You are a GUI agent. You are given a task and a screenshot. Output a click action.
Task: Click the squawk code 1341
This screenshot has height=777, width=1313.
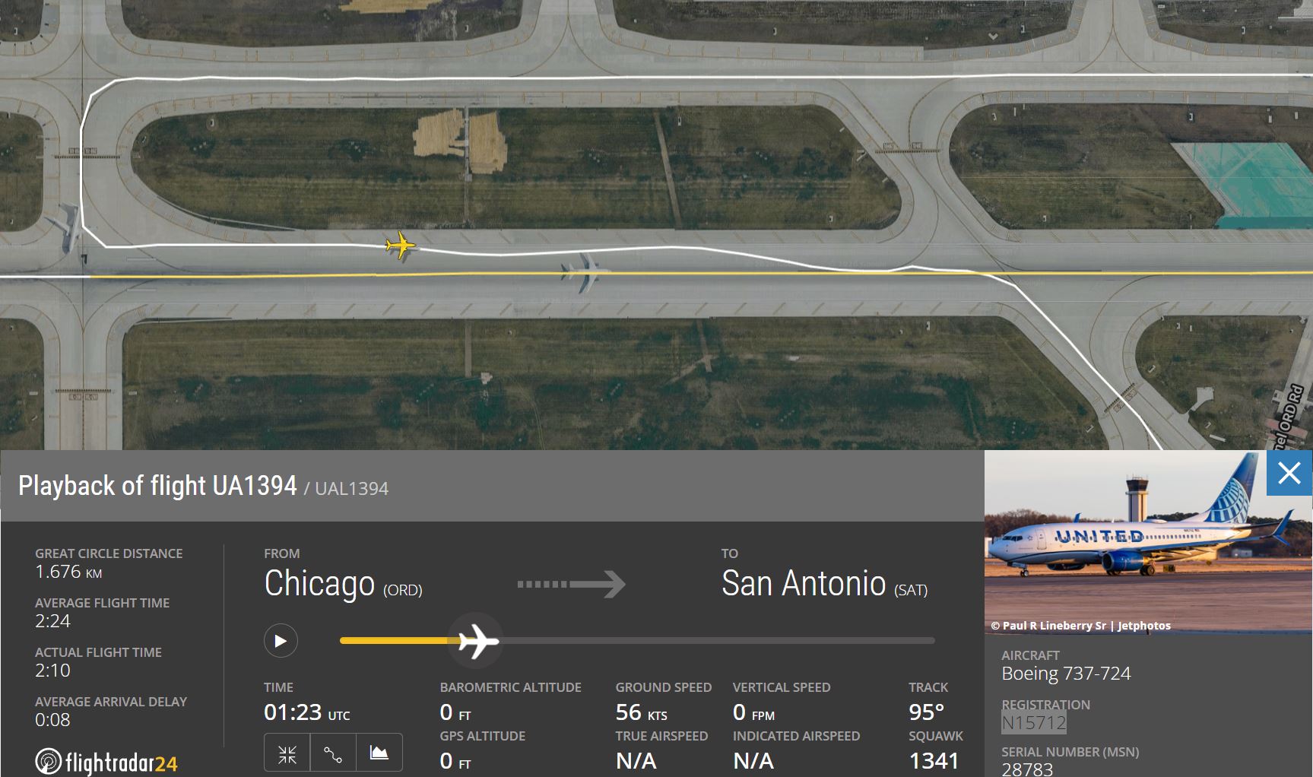tap(934, 760)
